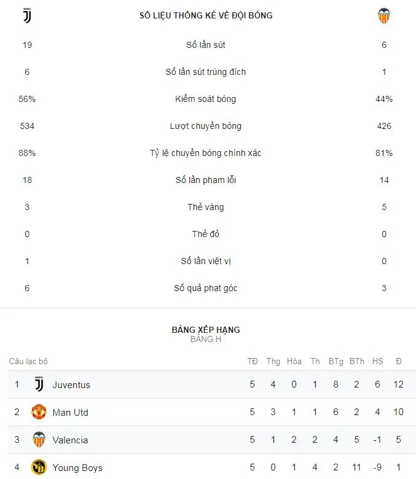Open the Man Utd team link

click(70, 413)
